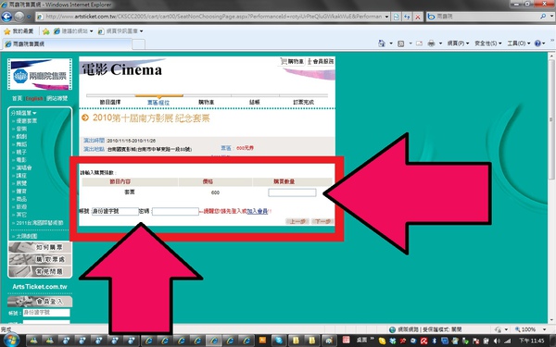Click the 首頁 link in the sidebar
Image resolution: width=556 pixels, height=347 pixels.
coord(17,98)
